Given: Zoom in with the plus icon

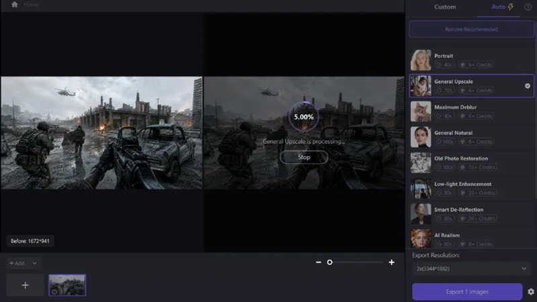Looking at the screenshot, I should (x=391, y=262).
